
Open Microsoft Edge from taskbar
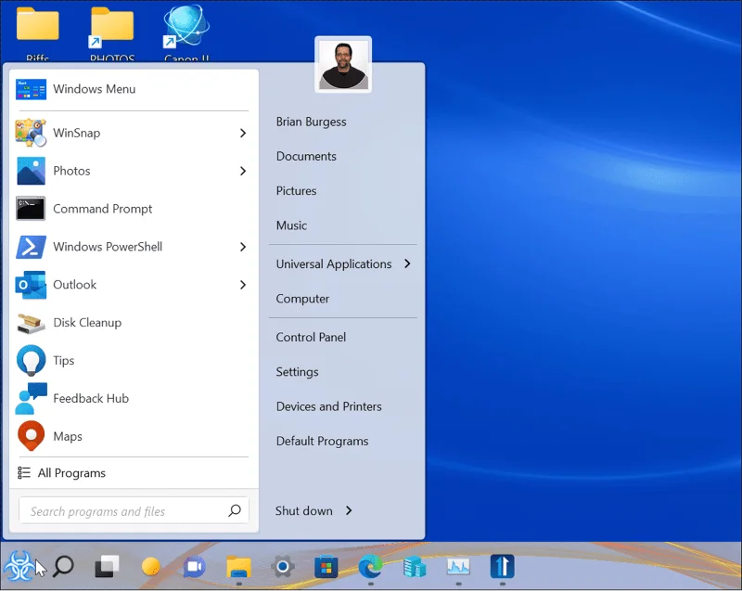(370, 566)
